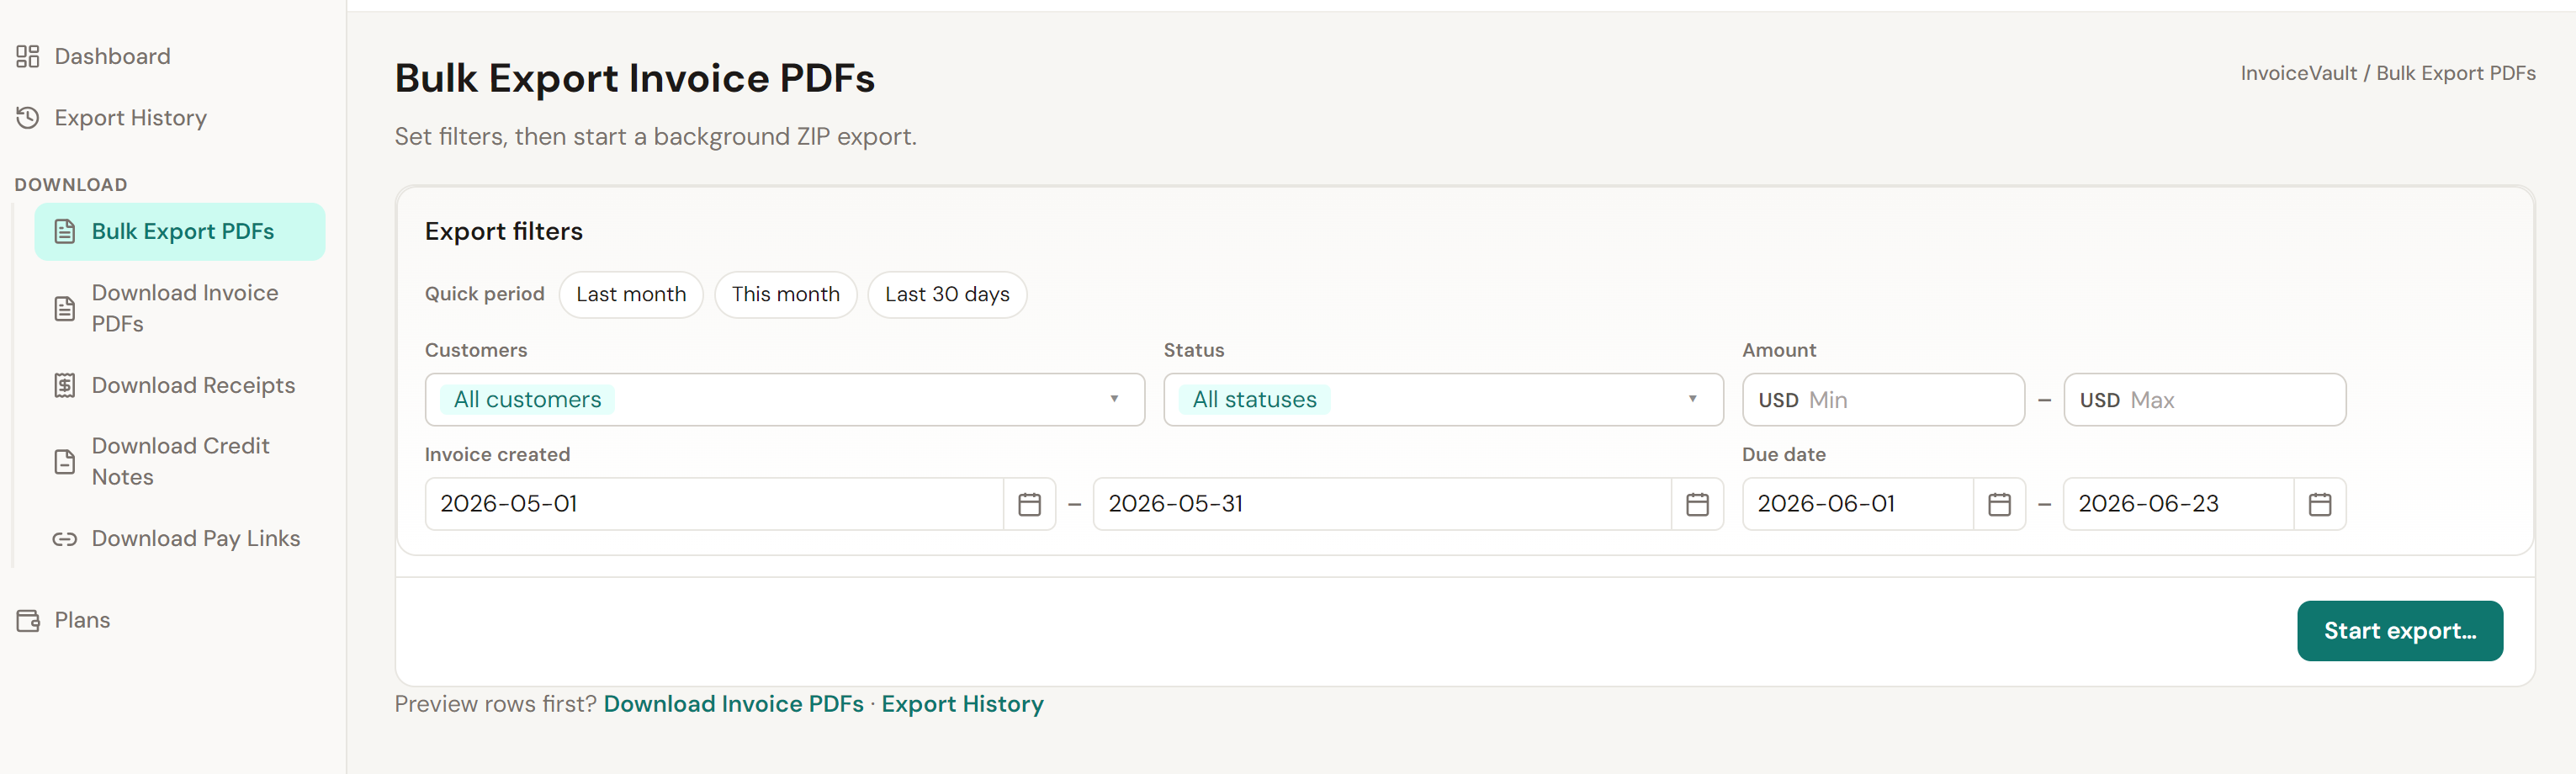Open Bulk Export PDFs menu item
This screenshot has width=2576, height=774.
(180, 232)
